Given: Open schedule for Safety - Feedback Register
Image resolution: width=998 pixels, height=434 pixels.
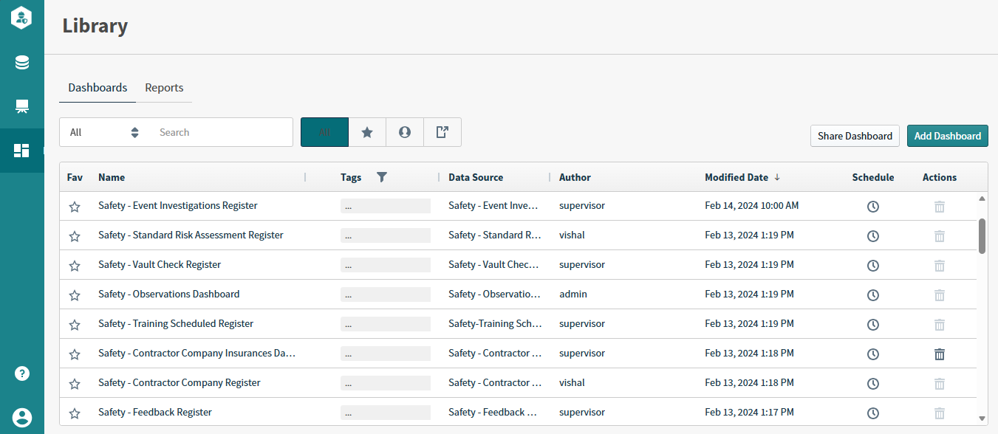Looking at the screenshot, I should click(x=873, y=413).
